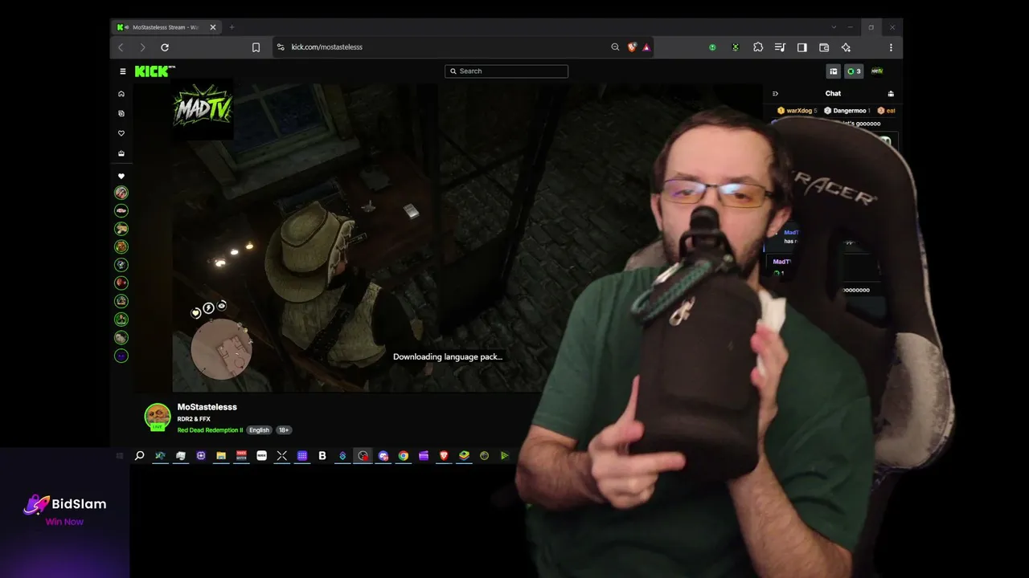Open the MoStastelesss channel name link
The height and width of the screenshot is (578, 1029).
click(207, 407)
